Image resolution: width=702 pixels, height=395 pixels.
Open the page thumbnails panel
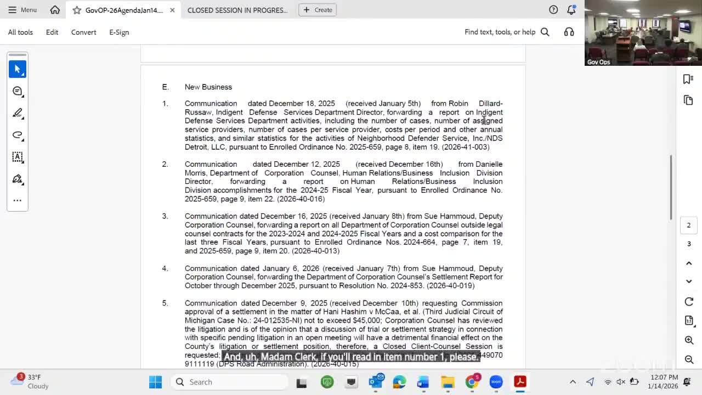pos(688,100)
